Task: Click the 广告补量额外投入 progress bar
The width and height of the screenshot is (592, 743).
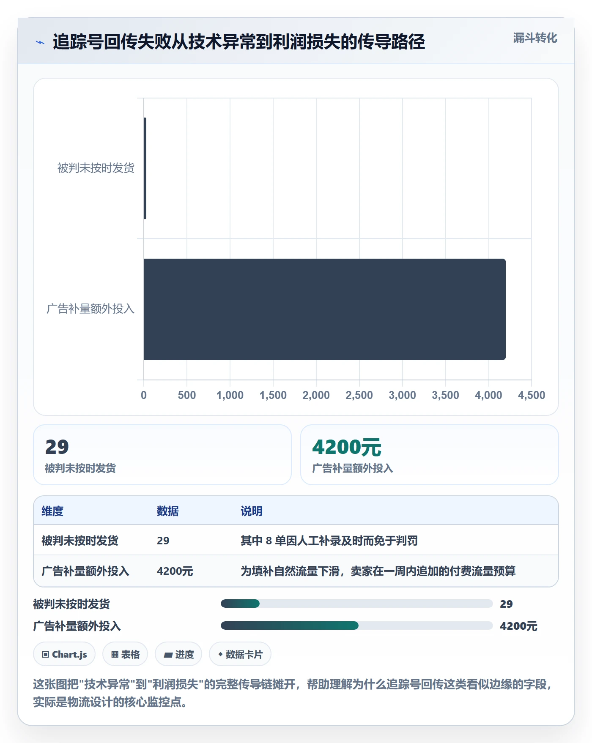Action: point(356,626)
